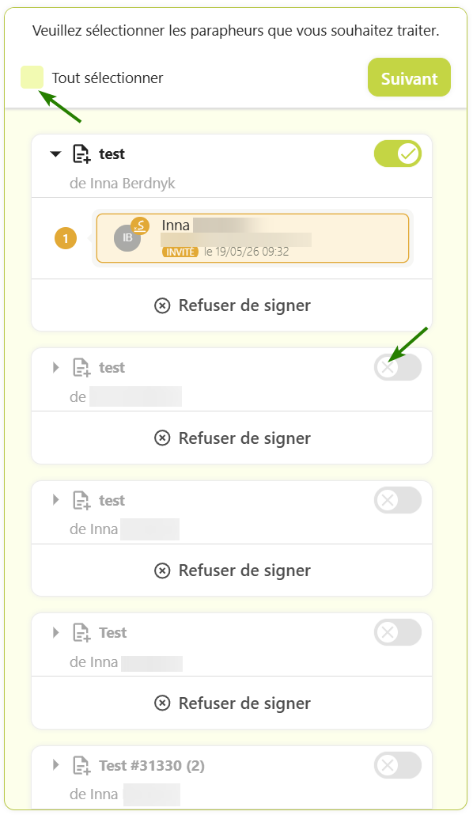
Task: Click the Suivant button
Action: (x=409, y=78)
